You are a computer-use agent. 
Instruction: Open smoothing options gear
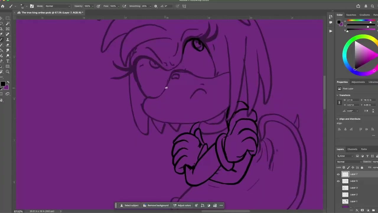(156, 6)
